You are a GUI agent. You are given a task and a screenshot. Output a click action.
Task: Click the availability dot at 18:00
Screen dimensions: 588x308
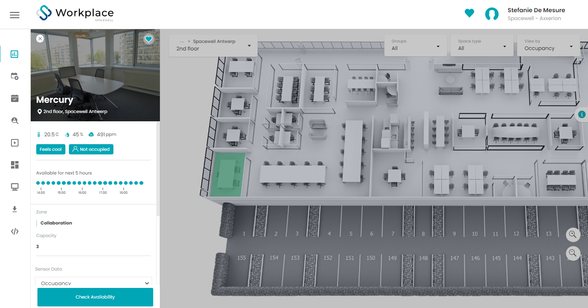click(x=121, y=183)
